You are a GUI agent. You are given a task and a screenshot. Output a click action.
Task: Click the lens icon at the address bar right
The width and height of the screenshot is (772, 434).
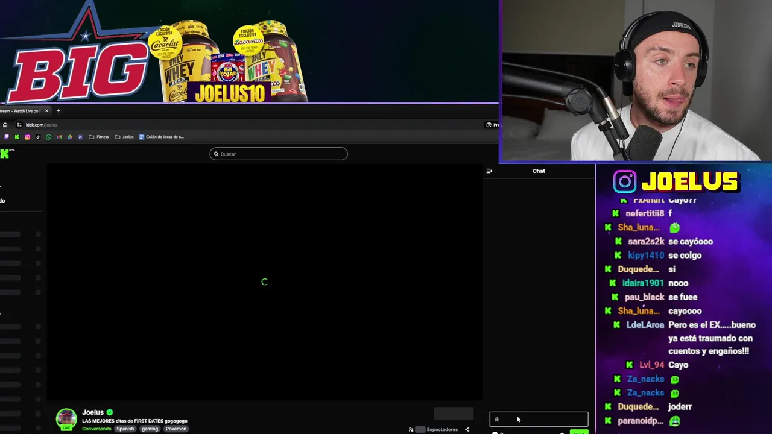coord(489,125)
